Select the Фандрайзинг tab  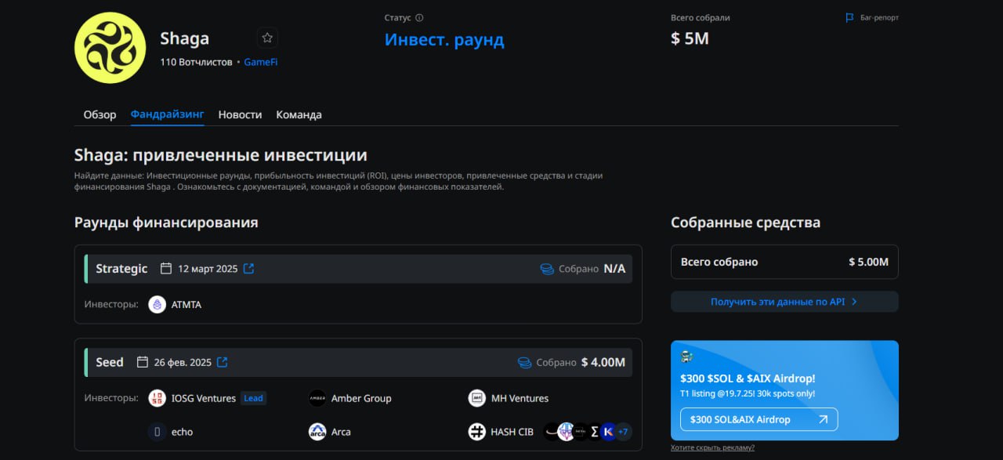168,114
